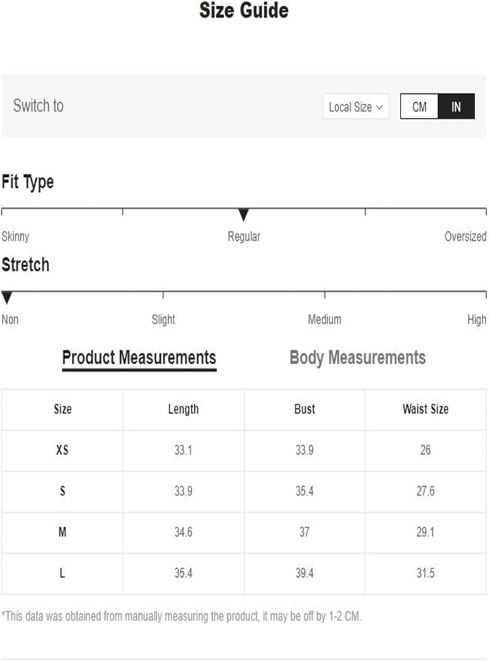Image resolution: width=489 pixels, height=661 pixels.
Task: Click the Stretch marker at Non
Action: [x=7, y=297]
